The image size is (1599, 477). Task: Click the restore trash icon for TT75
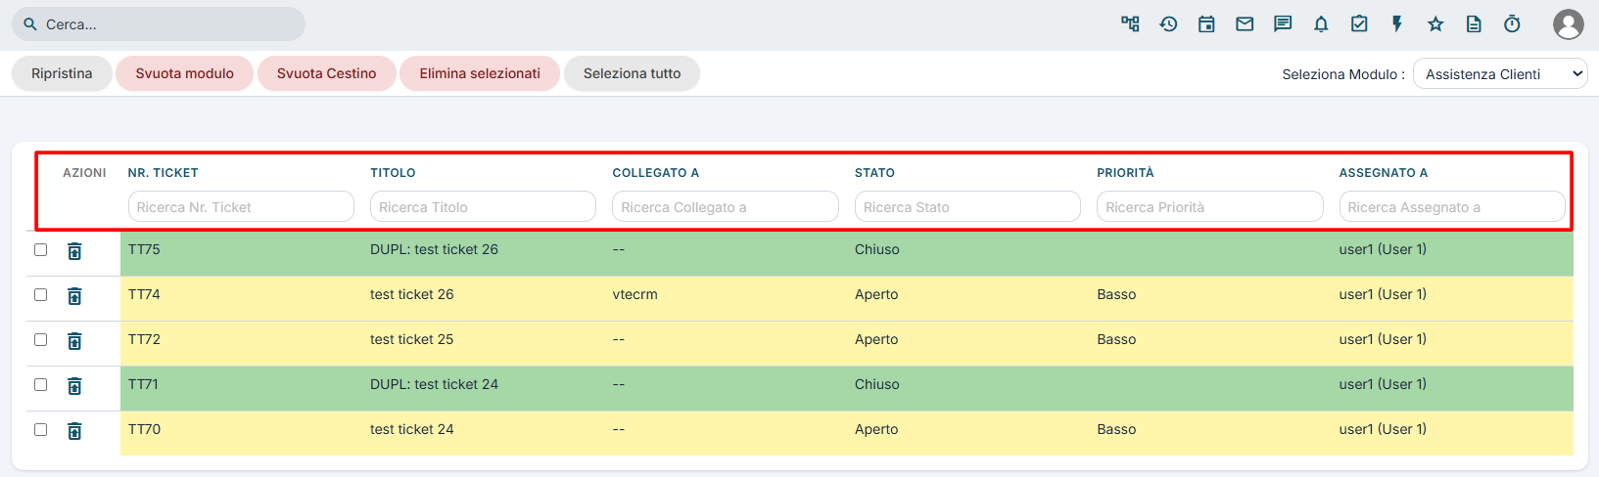pos(74,251)
